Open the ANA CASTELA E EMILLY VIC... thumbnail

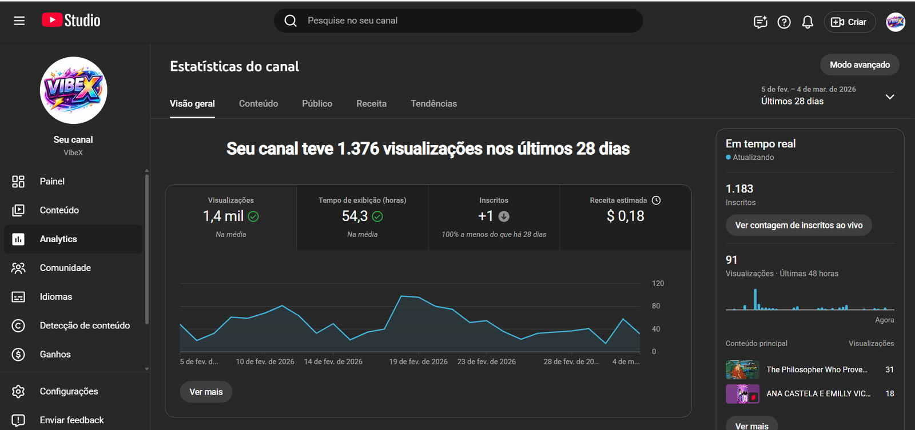[742, 394]
